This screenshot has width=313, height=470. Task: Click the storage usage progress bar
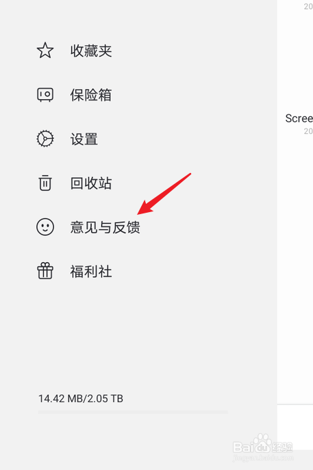click(133, 413)
